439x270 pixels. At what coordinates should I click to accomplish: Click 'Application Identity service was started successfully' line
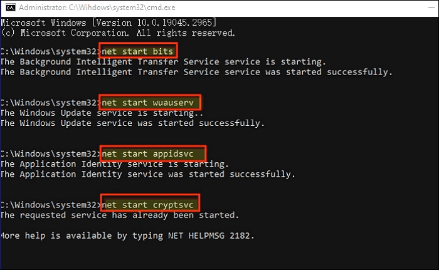click(147, 174)
